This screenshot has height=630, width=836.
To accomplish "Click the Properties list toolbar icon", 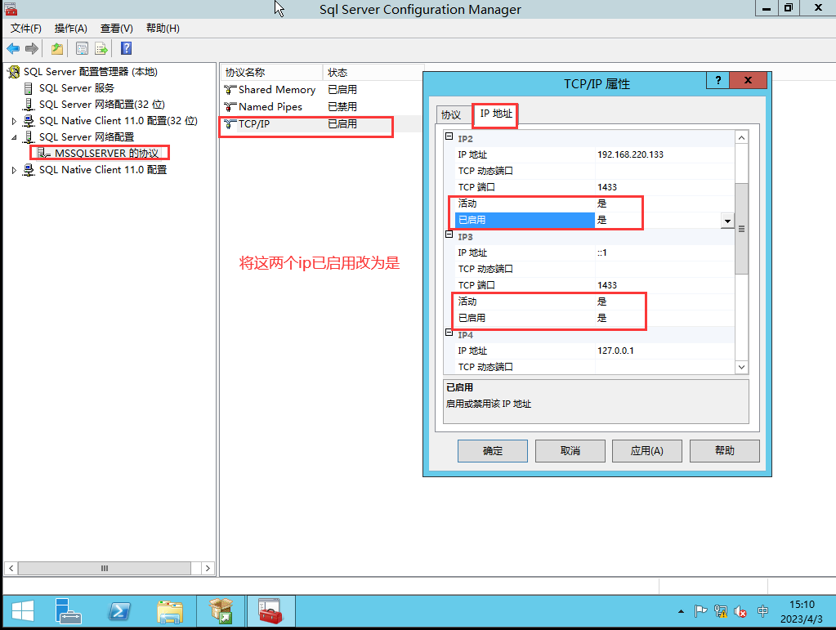I will 101,48.
